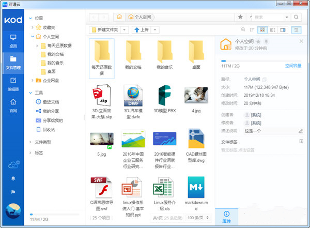Open 编辑器 (Editor) in the blue sidebar
Viewport: 310px width, 228px height.
[x=13, y=83]
